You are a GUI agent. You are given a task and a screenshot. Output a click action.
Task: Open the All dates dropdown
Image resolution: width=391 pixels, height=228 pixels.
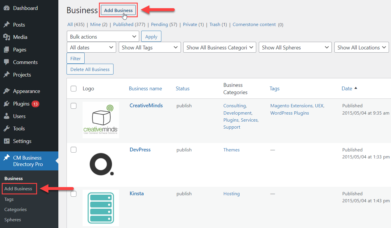pyautogui.click(x=91, y=47)
